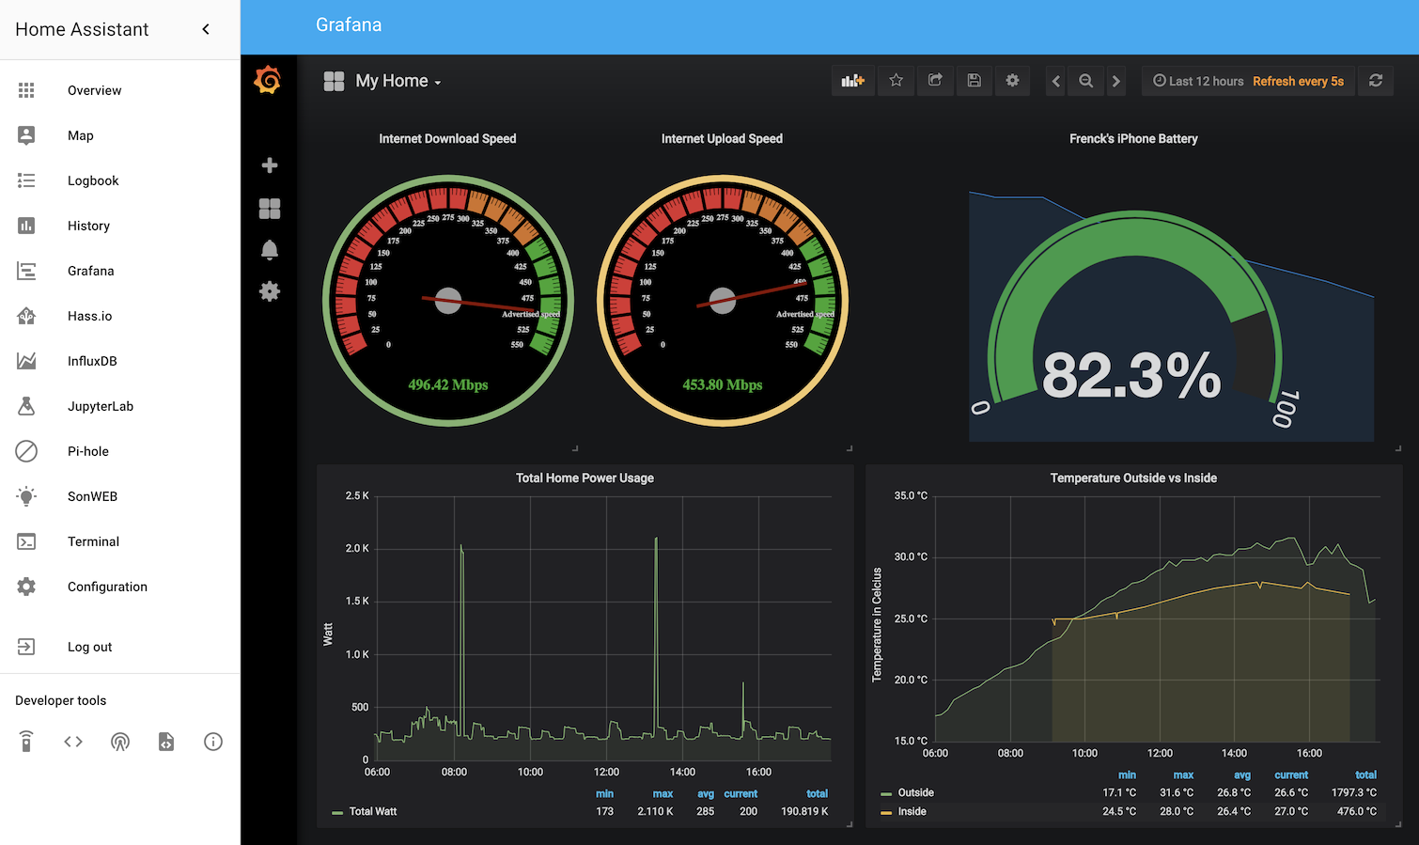Open the Last 12 hours time picker
The image size is (1419, 845).
[1204, 81]
